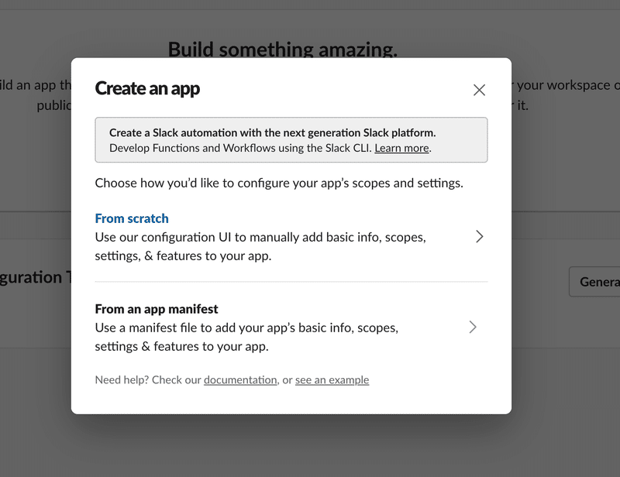Image resolution: width=620 pixels, height=477 pixels.
Task: Click the bold Create a Slack automation banner text
Action: point(273,132)
